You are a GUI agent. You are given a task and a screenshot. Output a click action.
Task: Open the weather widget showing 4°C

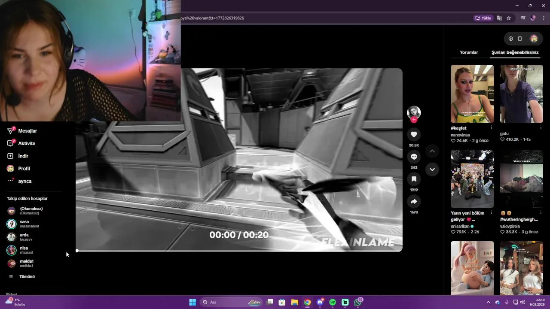(15, 302)
